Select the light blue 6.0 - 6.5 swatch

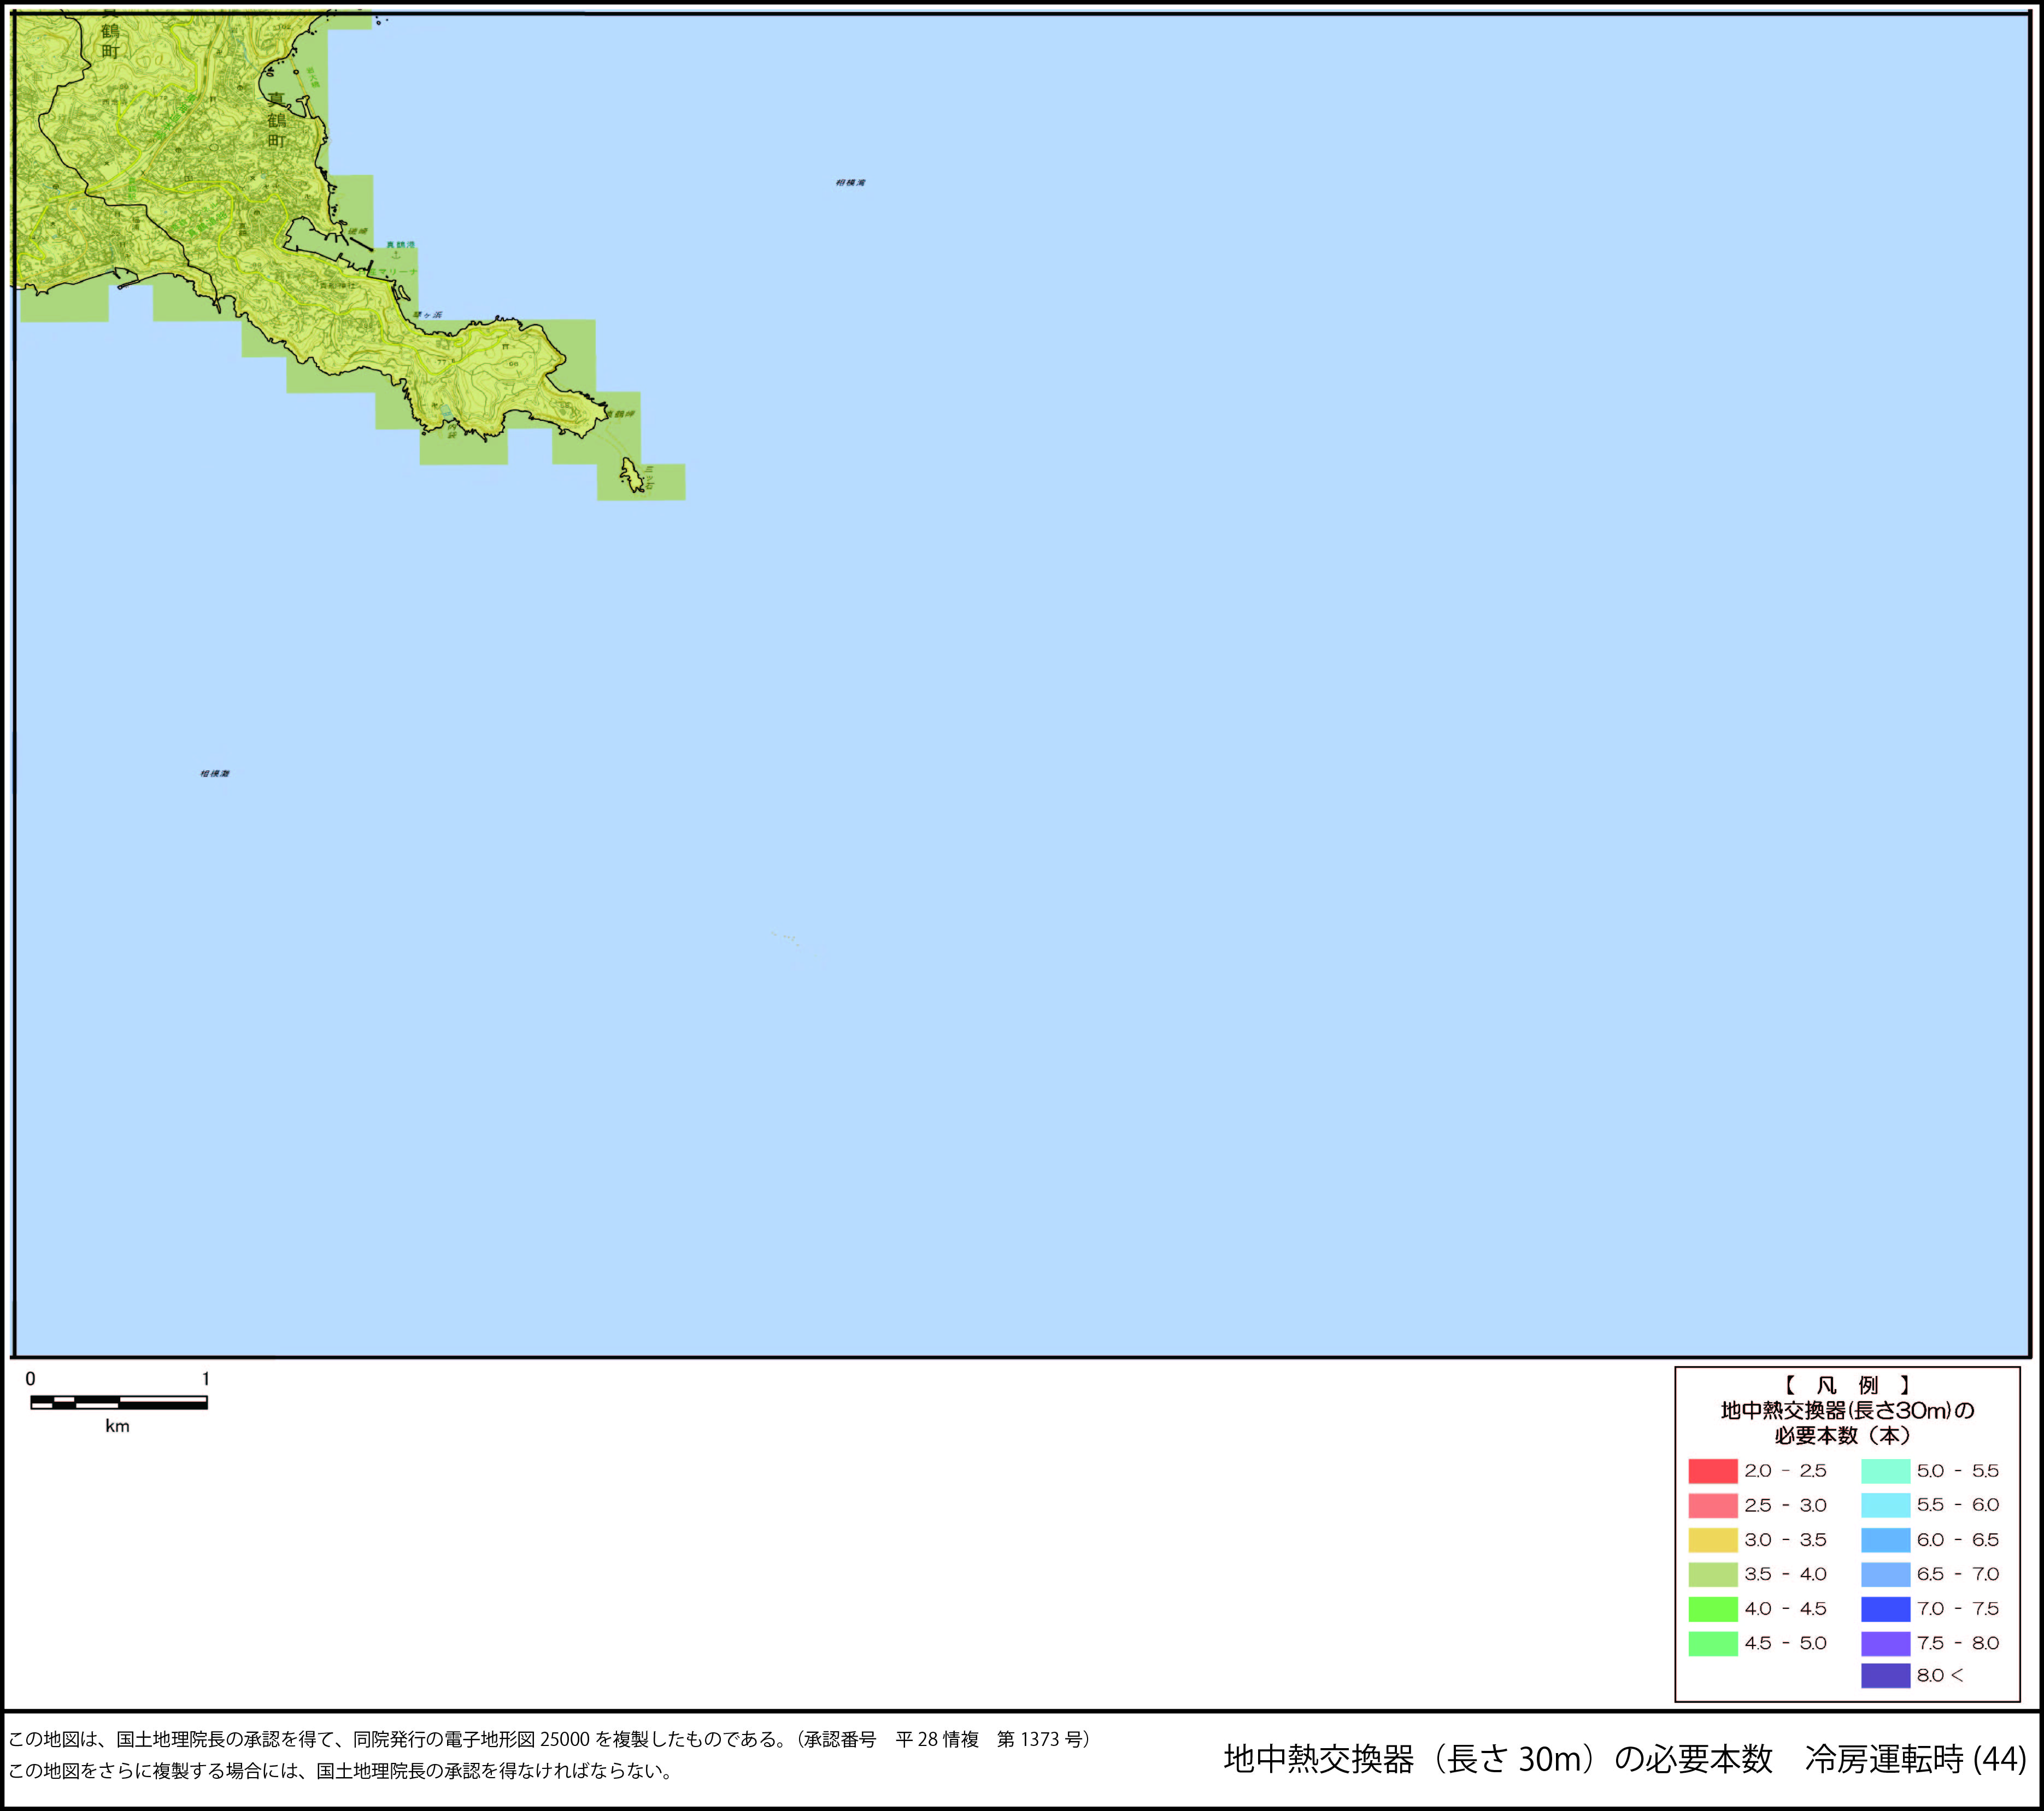pyautogui.click(x=1885, y=1540)
